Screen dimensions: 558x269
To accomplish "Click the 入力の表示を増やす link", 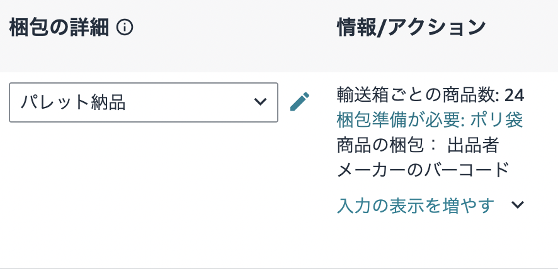I will coord(416,206).
